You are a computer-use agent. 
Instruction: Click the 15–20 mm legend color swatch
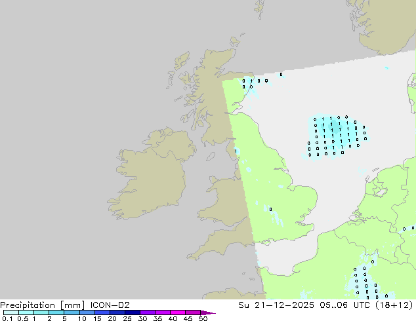[x=102, y=312]
